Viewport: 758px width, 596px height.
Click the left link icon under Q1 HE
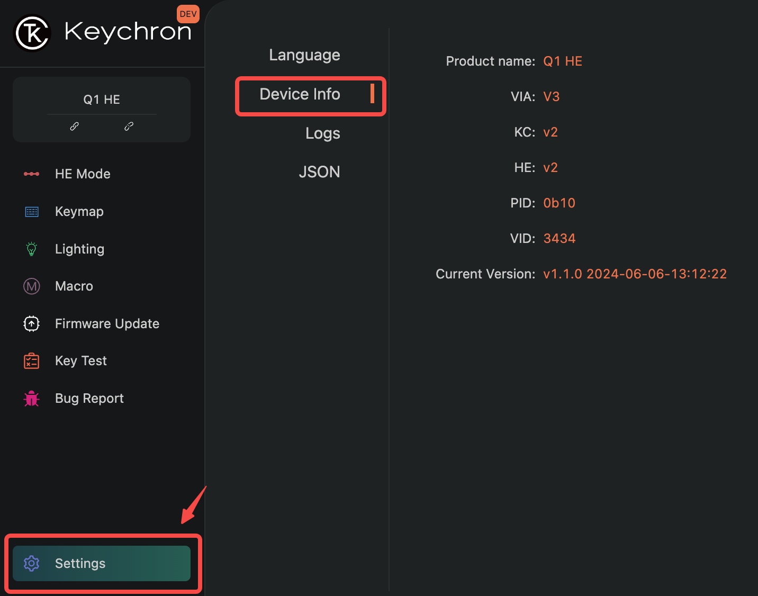coord(75,126)
